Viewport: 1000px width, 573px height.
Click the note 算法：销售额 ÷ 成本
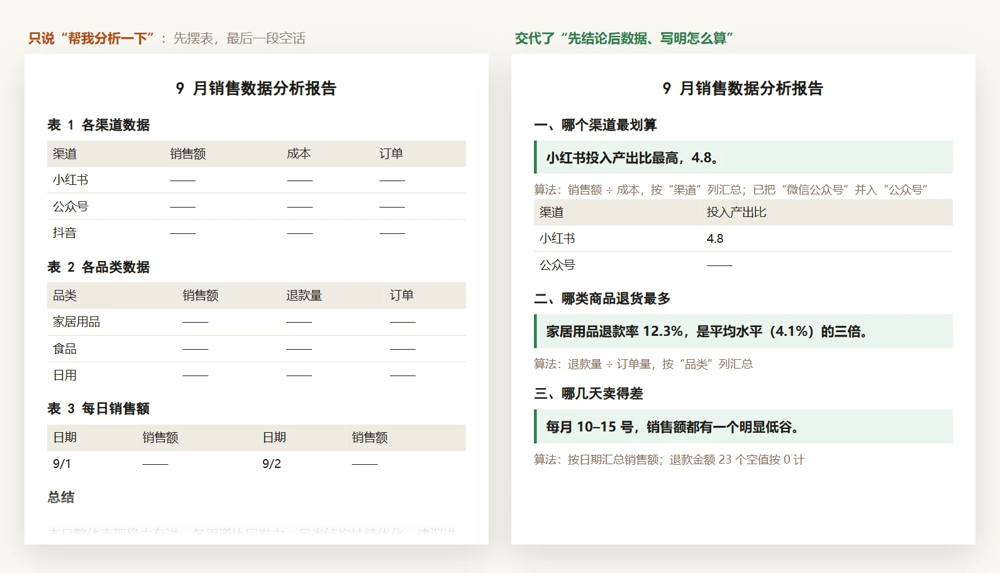click(731, 190)
